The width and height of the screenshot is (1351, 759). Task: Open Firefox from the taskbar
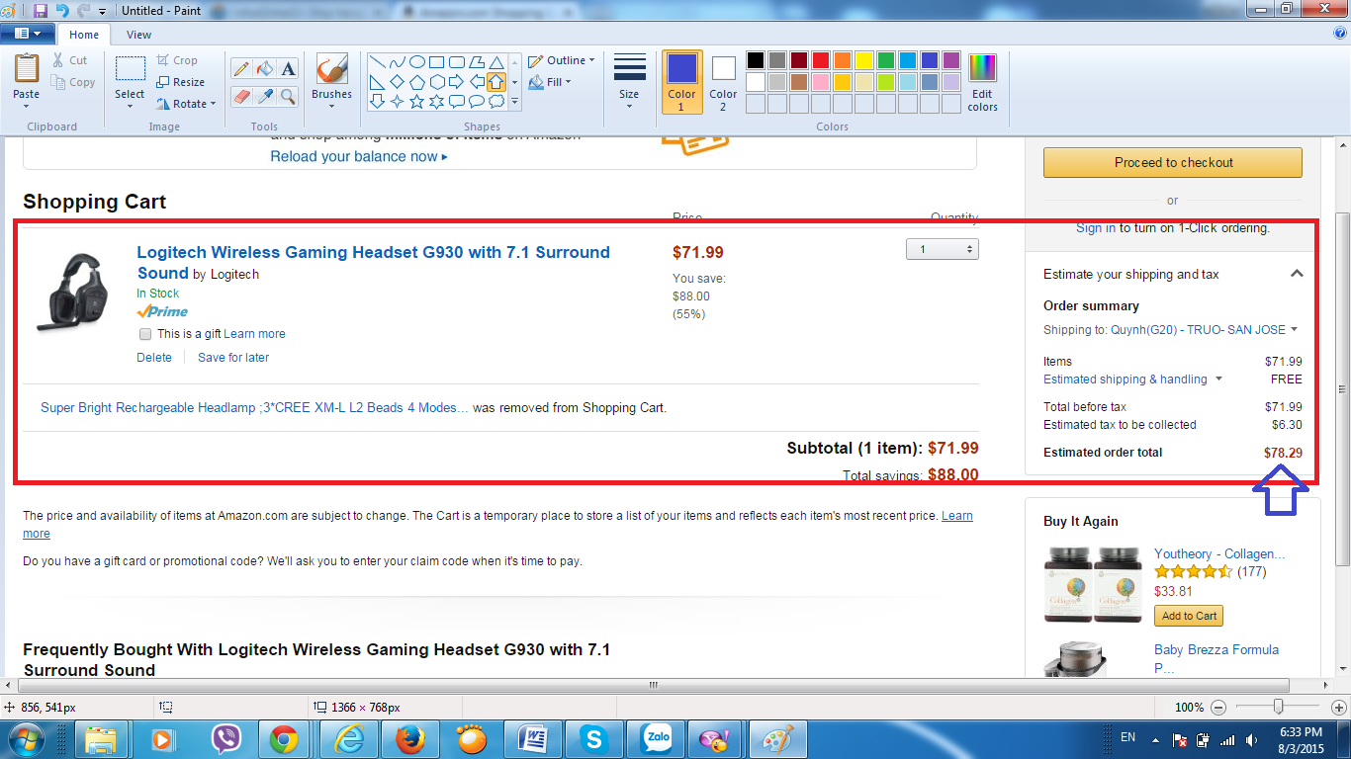[409, 739]
